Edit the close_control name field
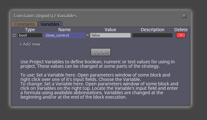The height and width of the screenshot is (120, 207). coord(64,35)
